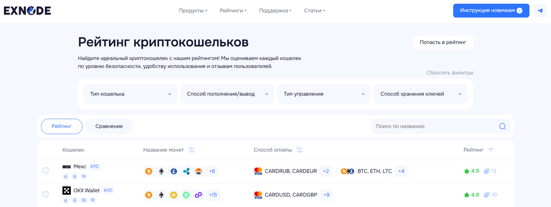The height and width of the screenshot is (207, 551).
Task: Click the Visa/Mastercard icon in Mexc row
Action: [x=258, y=171]
